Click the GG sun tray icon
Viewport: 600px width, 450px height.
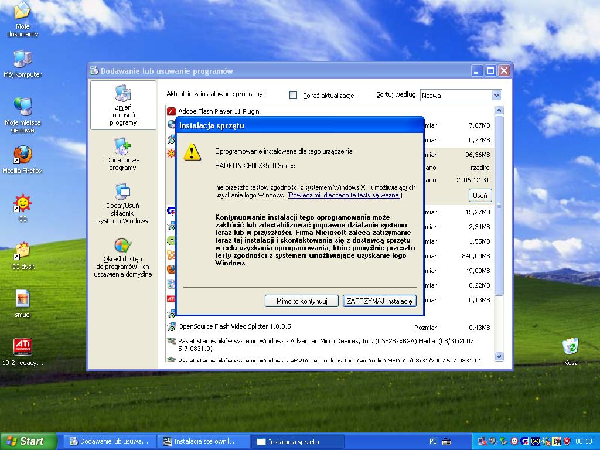[514, 442]
